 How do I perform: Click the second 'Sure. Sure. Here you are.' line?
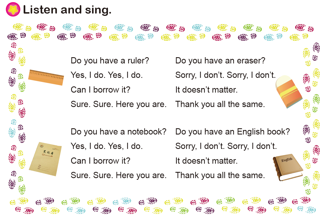pyautogui.click(x=119, y=175)
